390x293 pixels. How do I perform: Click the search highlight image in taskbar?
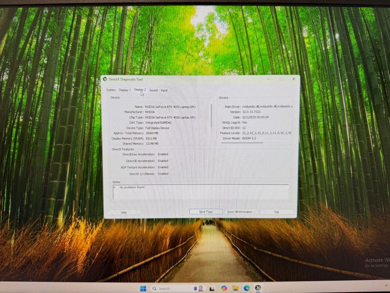click(199, 288)
